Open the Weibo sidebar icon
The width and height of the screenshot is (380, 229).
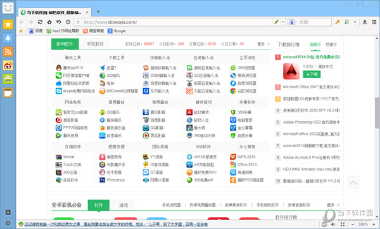pos(8,65)
